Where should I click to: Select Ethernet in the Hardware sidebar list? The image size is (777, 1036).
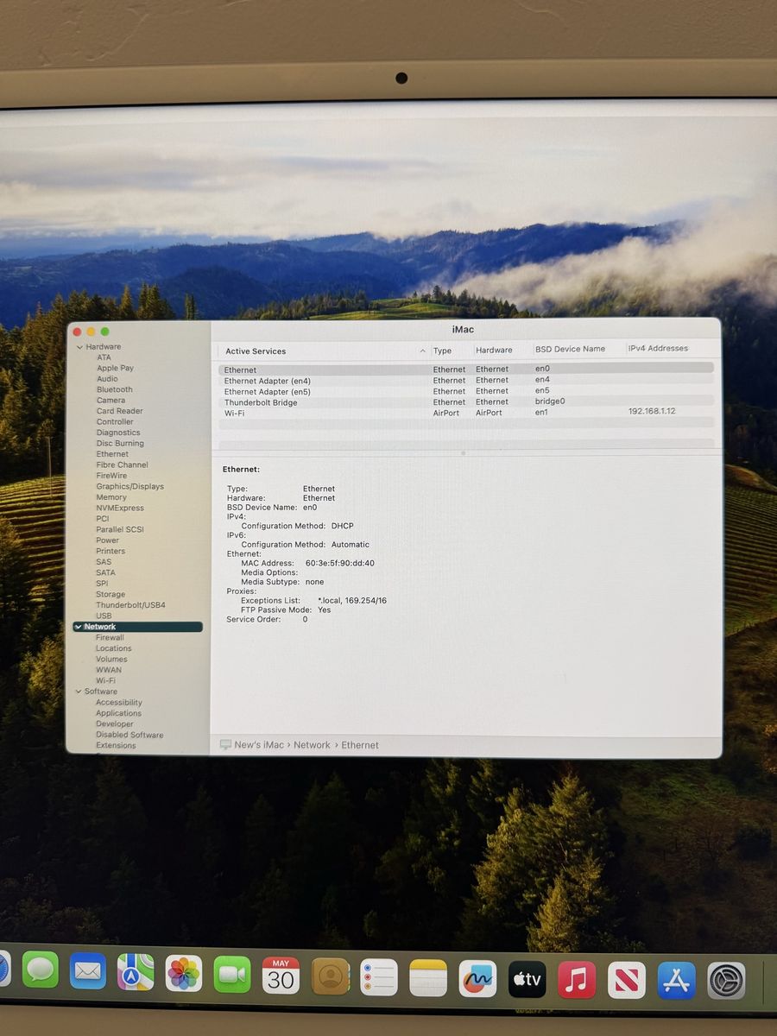click(112, 454)
